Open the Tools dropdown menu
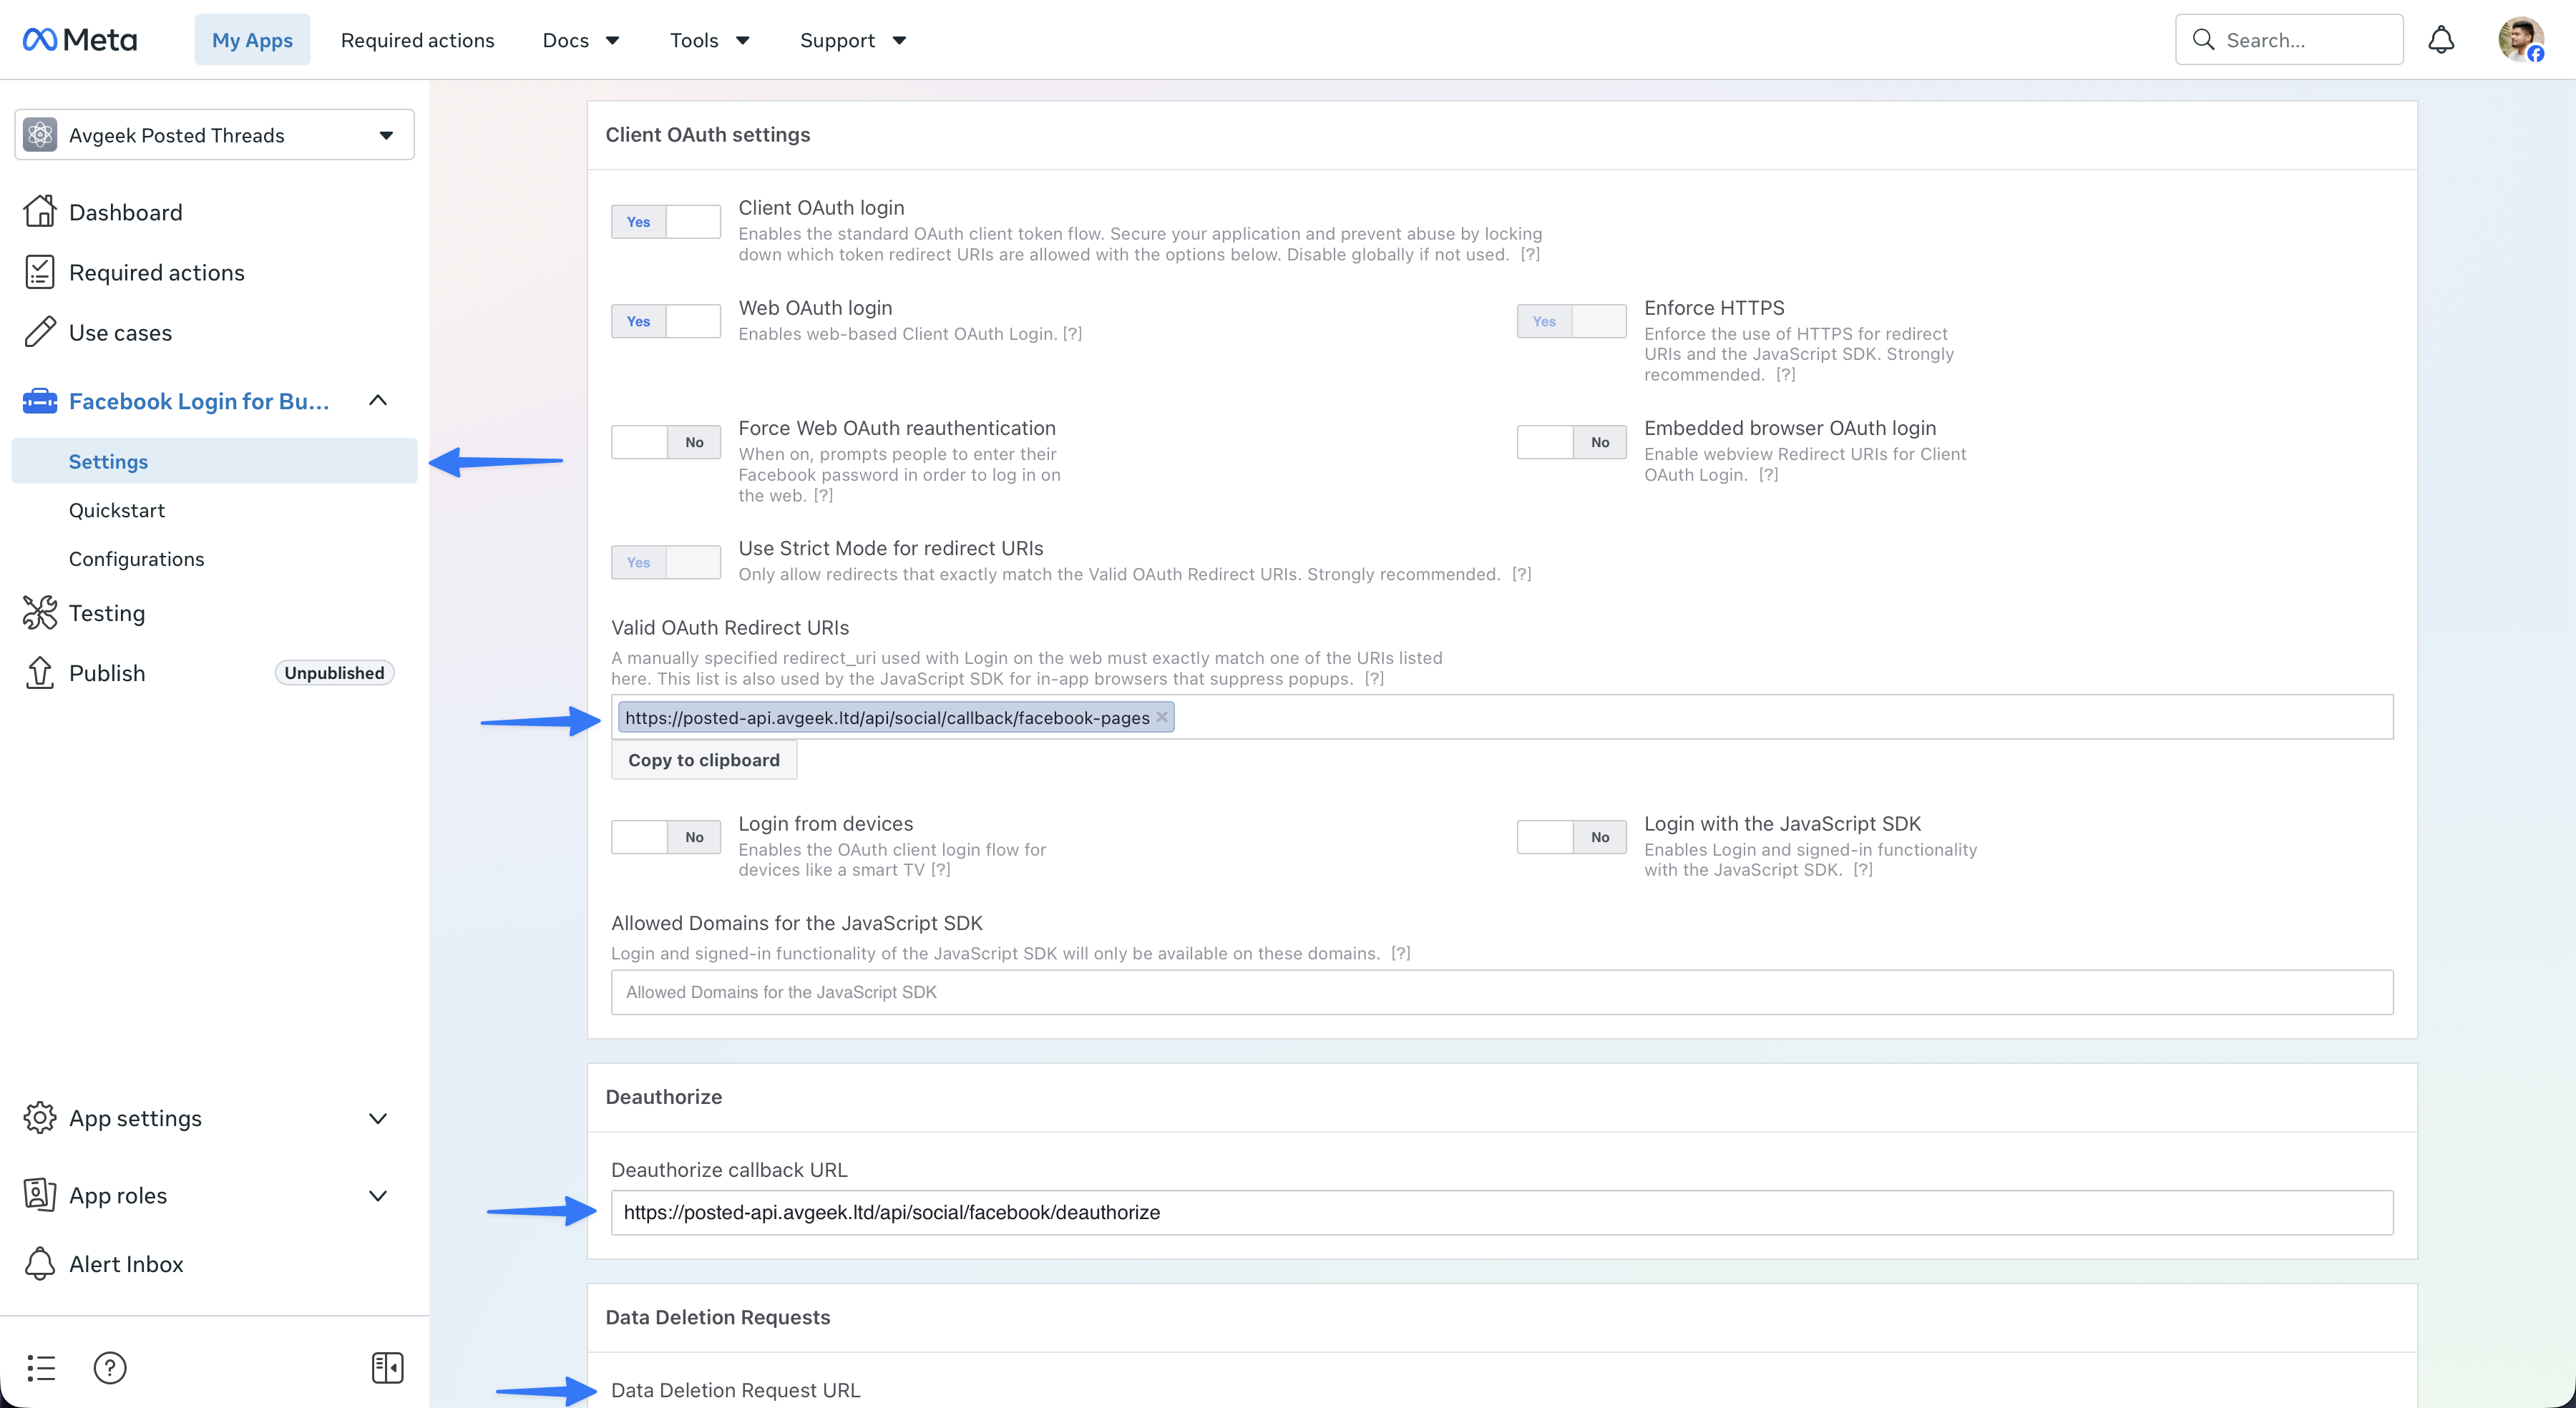Viewport: 2576px width, 1408px height. (x=710, y=40)
